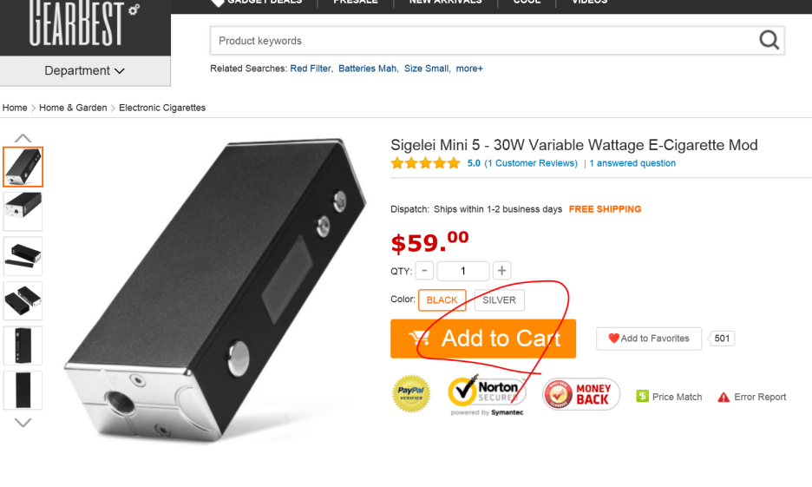Viewport: 812px width, 487px height.
Task: Select the BLACK color option
Action: pyautogui.click(x=442, y=300)
